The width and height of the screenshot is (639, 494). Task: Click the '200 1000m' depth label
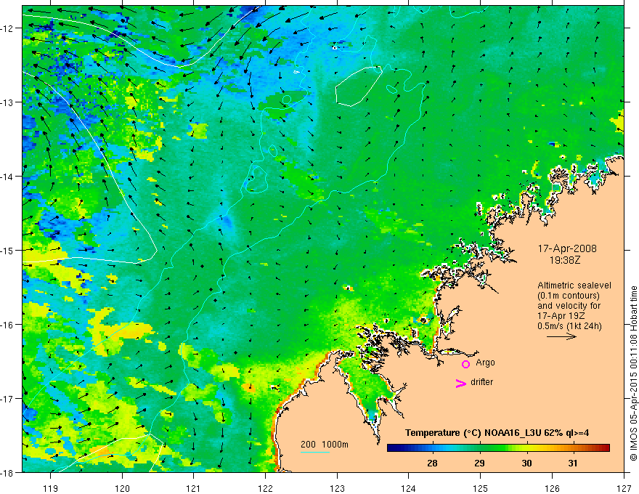point(325,445)
